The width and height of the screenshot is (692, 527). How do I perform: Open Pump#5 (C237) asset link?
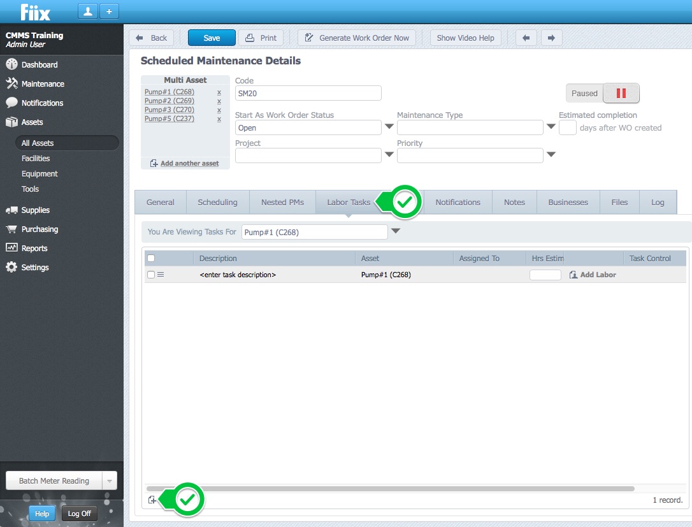[169, 119]
